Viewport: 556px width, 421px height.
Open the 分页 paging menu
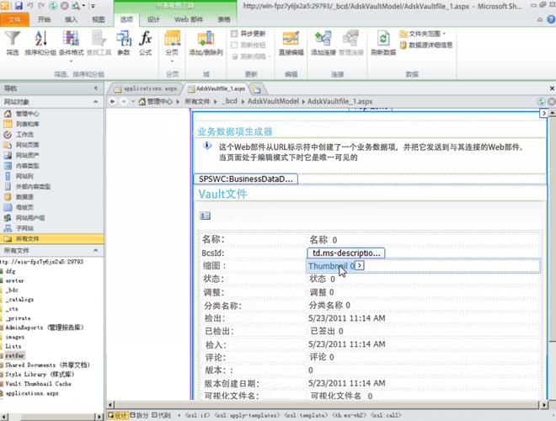pyautogui.click(x=173, y=46)
